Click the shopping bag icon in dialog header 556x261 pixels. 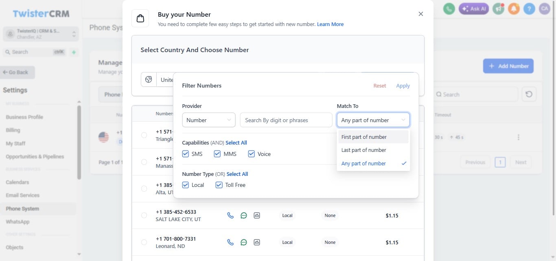140,18
